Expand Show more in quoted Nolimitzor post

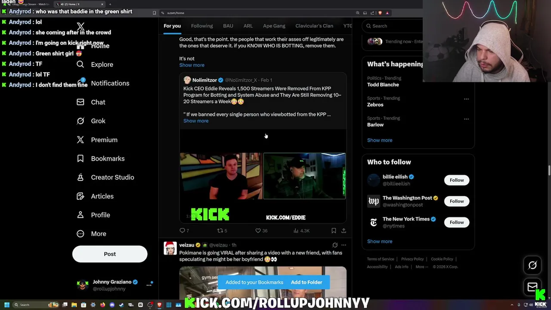tap(196, 121)
